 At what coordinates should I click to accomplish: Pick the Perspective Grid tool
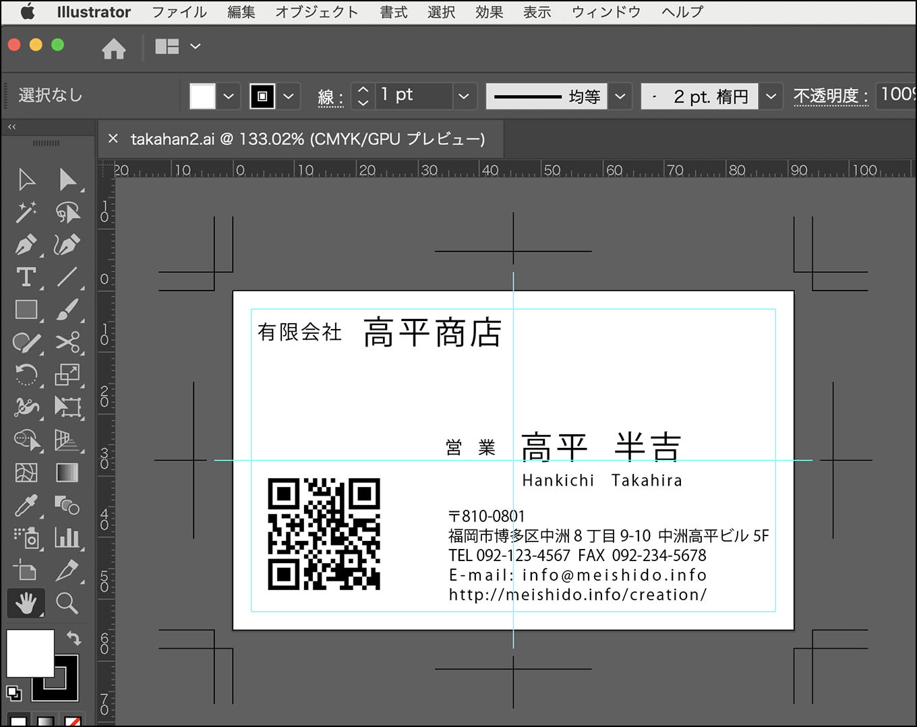[x=67, y=440]
